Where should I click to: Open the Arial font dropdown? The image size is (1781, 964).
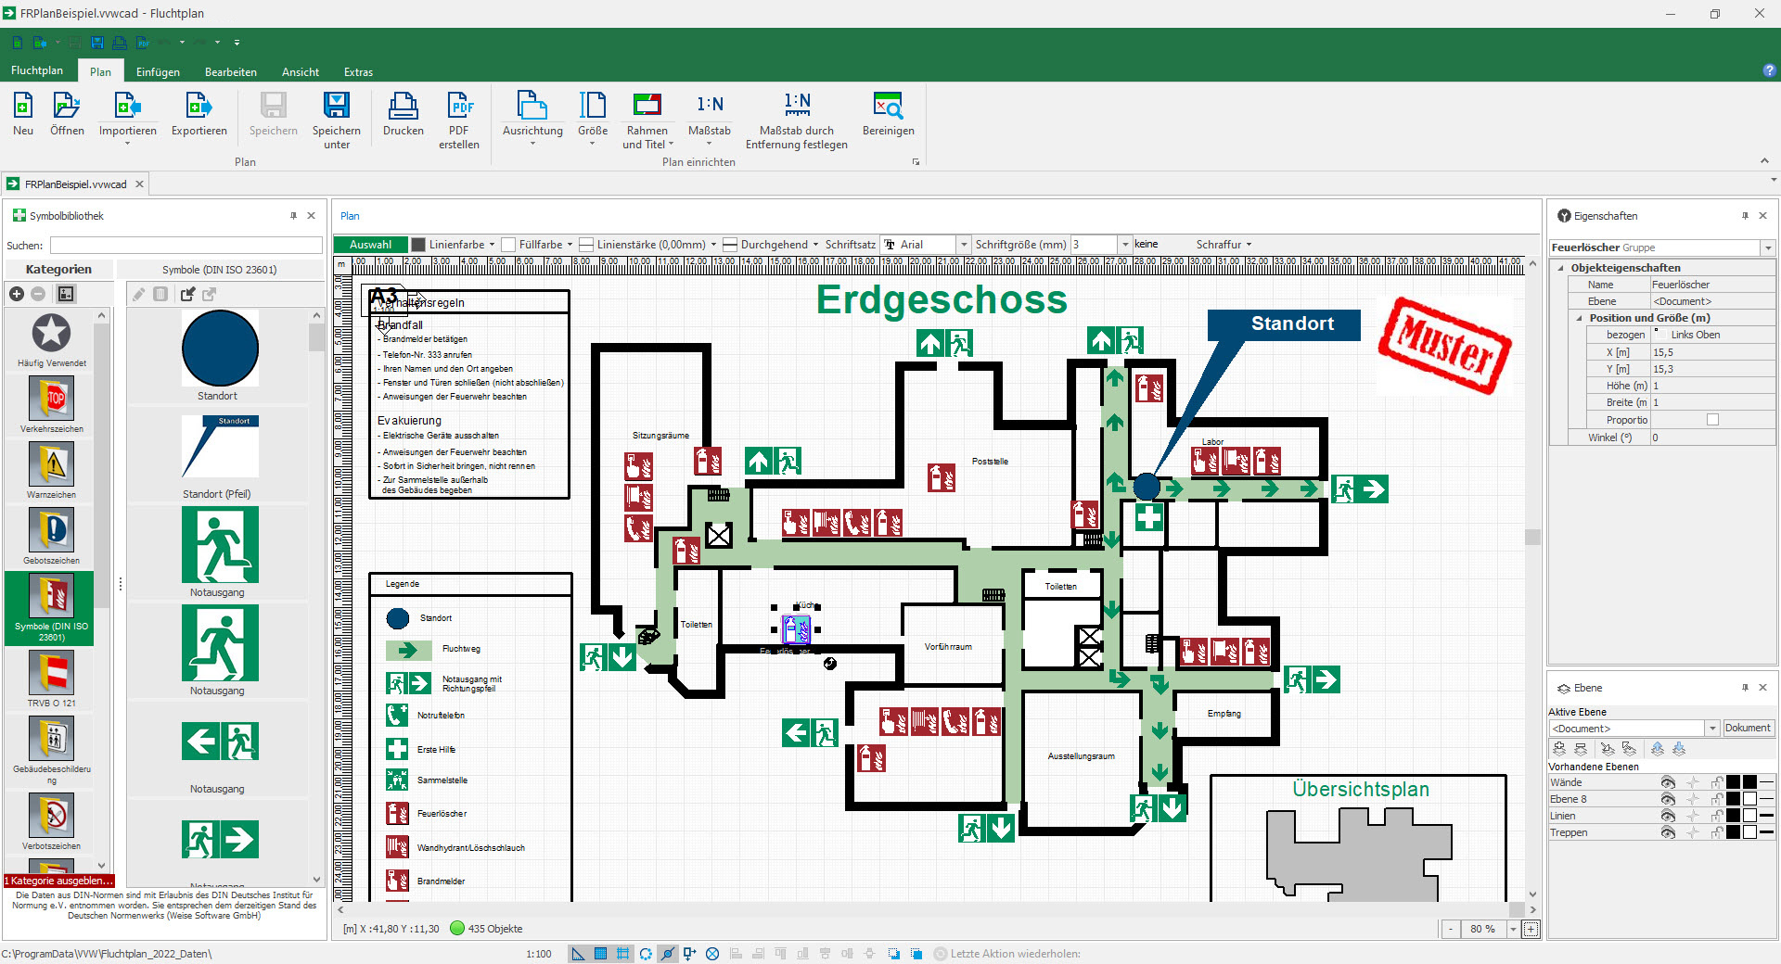(964, 245)
